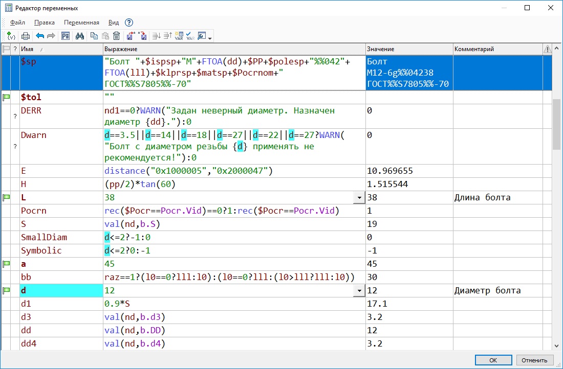Toggle the green flag on row a
This screenshot has width=563, height=369.
[6, 264]
